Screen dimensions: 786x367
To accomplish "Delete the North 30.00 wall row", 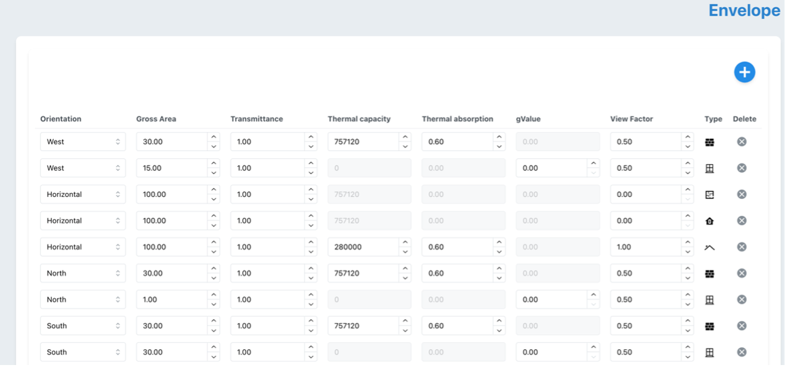I will coord(742,273).
